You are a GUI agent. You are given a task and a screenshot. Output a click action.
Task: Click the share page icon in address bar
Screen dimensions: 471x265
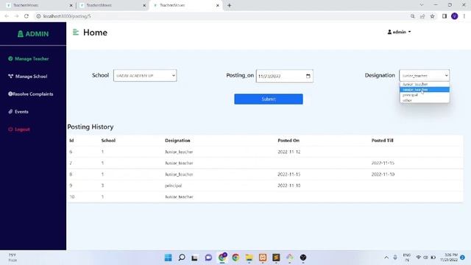coord(422,16)
